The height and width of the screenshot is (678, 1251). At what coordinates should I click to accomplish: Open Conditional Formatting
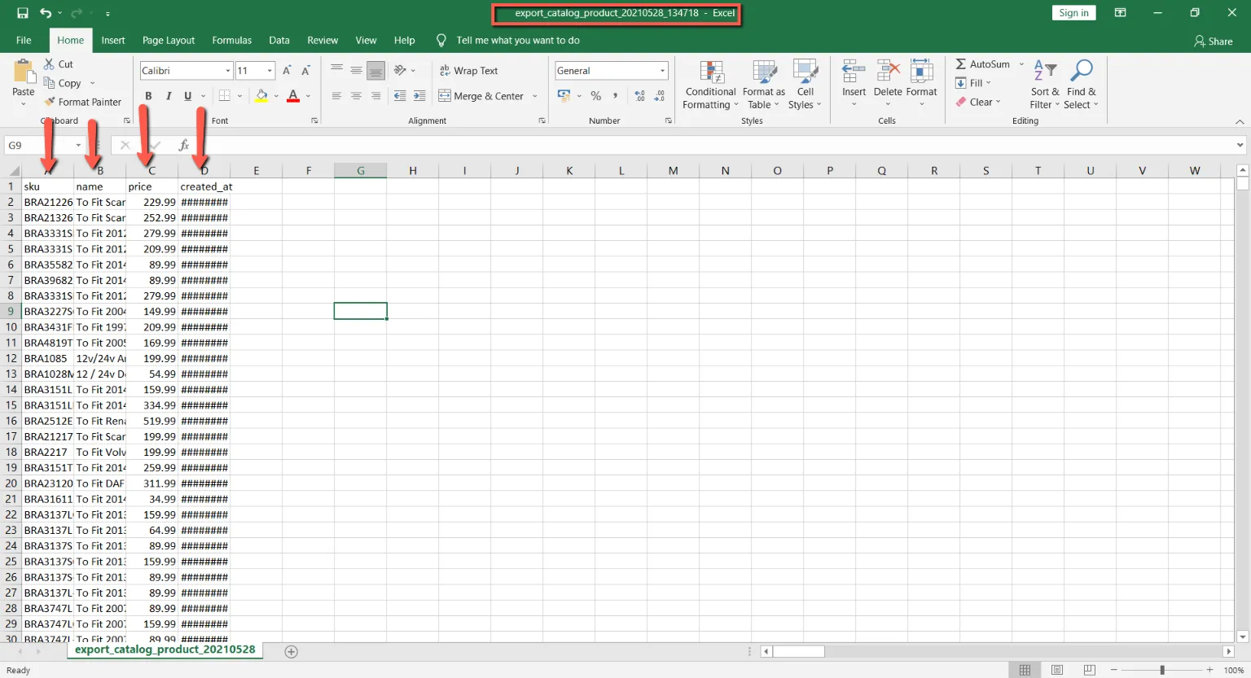[x=710, y=85]
